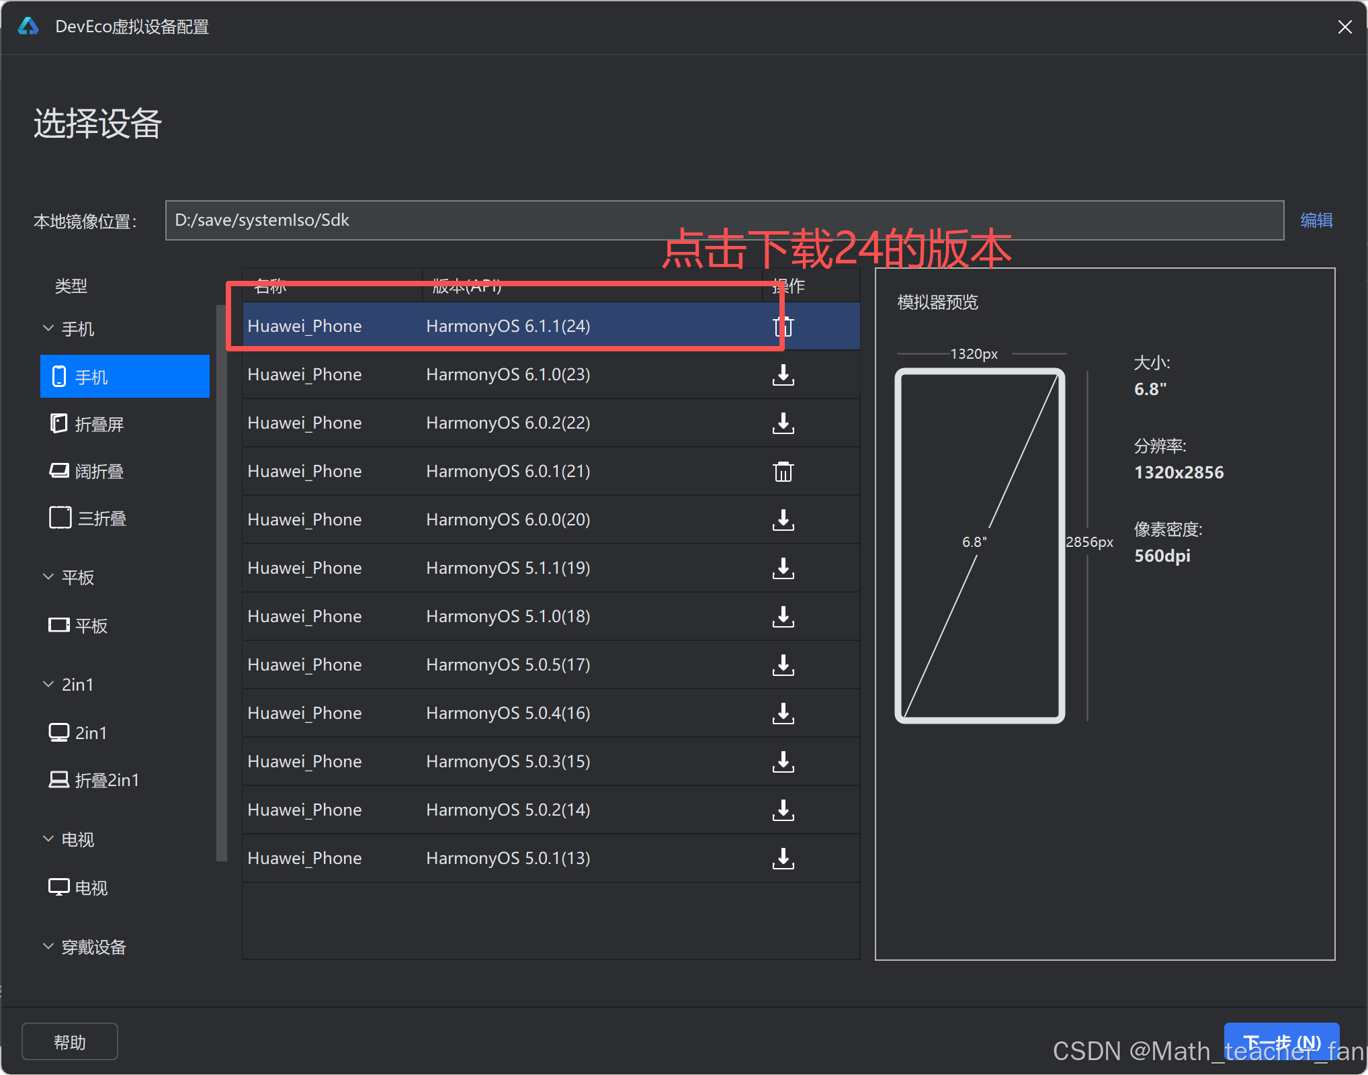Screen dimensions: 1368x1075
Task: Select the HarmonyOS 5.0.1(13) row
Action: click(x=551, y=858)
